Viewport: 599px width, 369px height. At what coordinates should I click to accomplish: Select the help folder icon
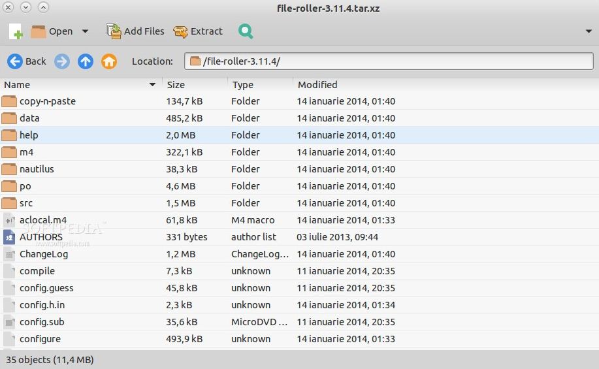[9, 135]
